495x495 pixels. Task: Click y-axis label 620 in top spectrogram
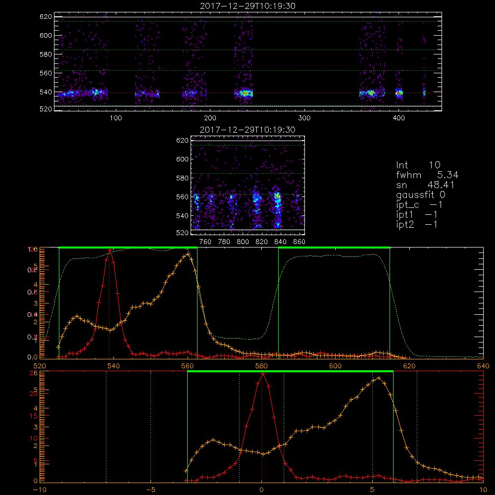pos(46,16)
